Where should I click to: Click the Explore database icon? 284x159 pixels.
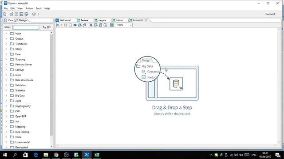[x=106, y=25]
